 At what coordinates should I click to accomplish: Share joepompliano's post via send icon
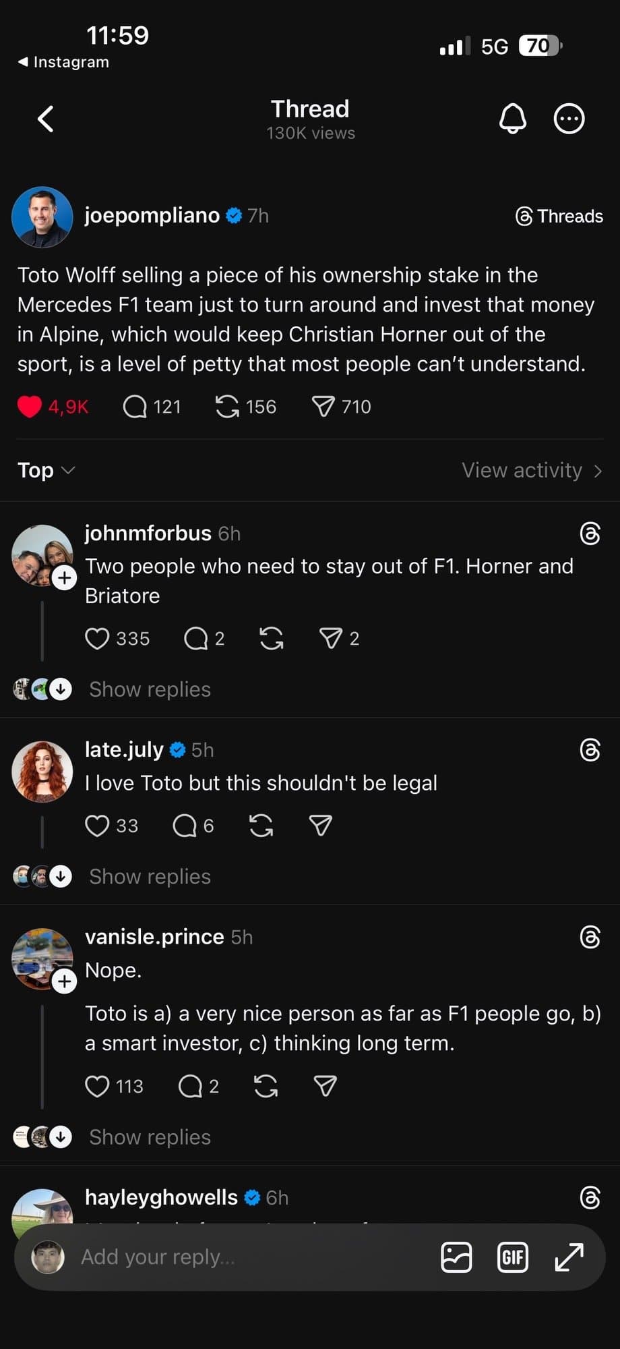(x=323, y=407)
